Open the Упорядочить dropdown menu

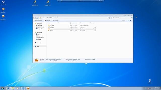pyautogui.click(x=38, y=21)
